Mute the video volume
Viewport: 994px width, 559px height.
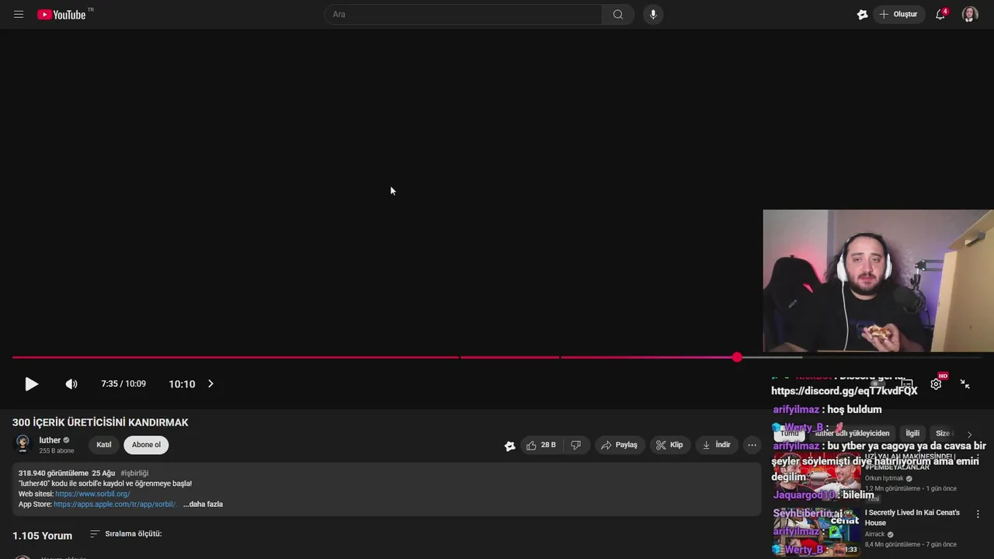[x=71, y=384]
